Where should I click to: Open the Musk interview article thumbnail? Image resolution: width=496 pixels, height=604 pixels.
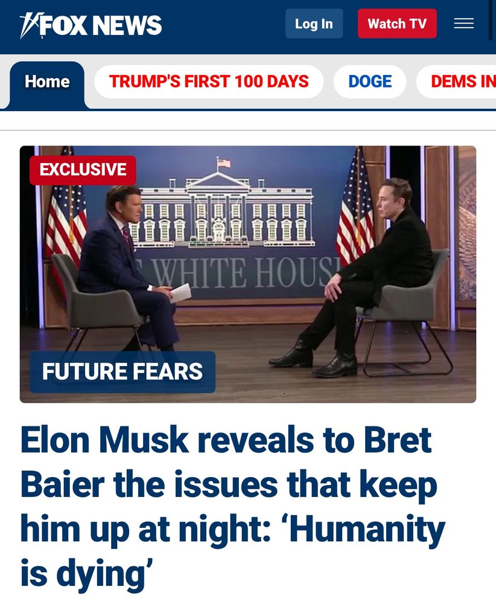click(248, 274)
